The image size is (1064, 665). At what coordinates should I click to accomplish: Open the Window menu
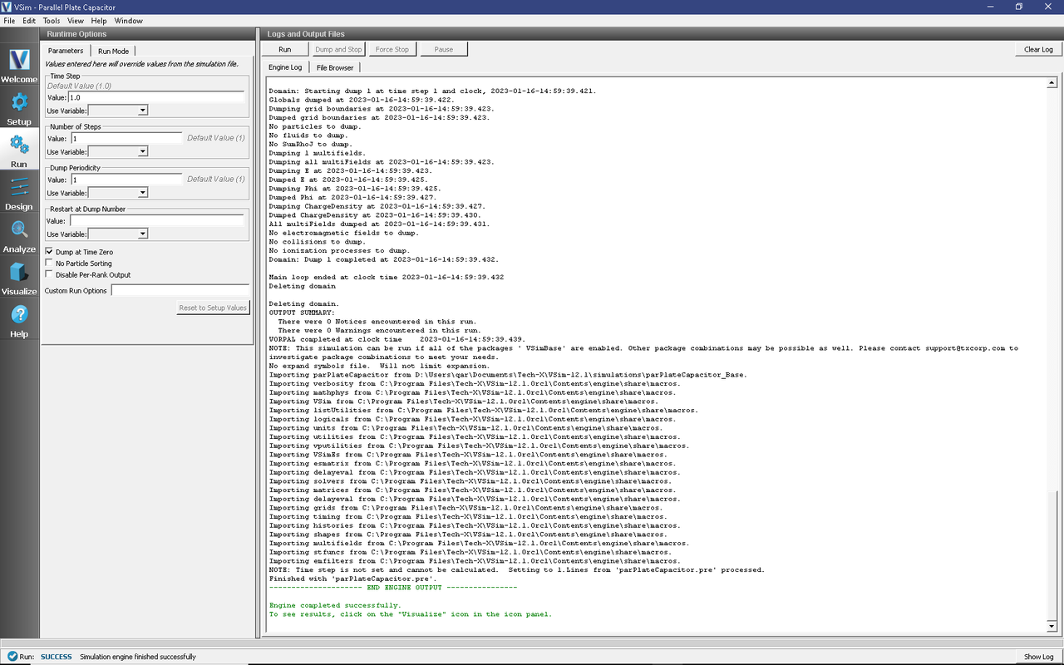tap(128, 21)
